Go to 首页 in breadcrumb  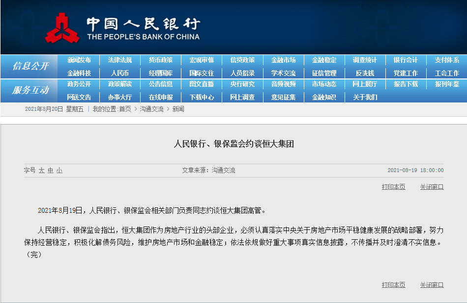point(125,109)
